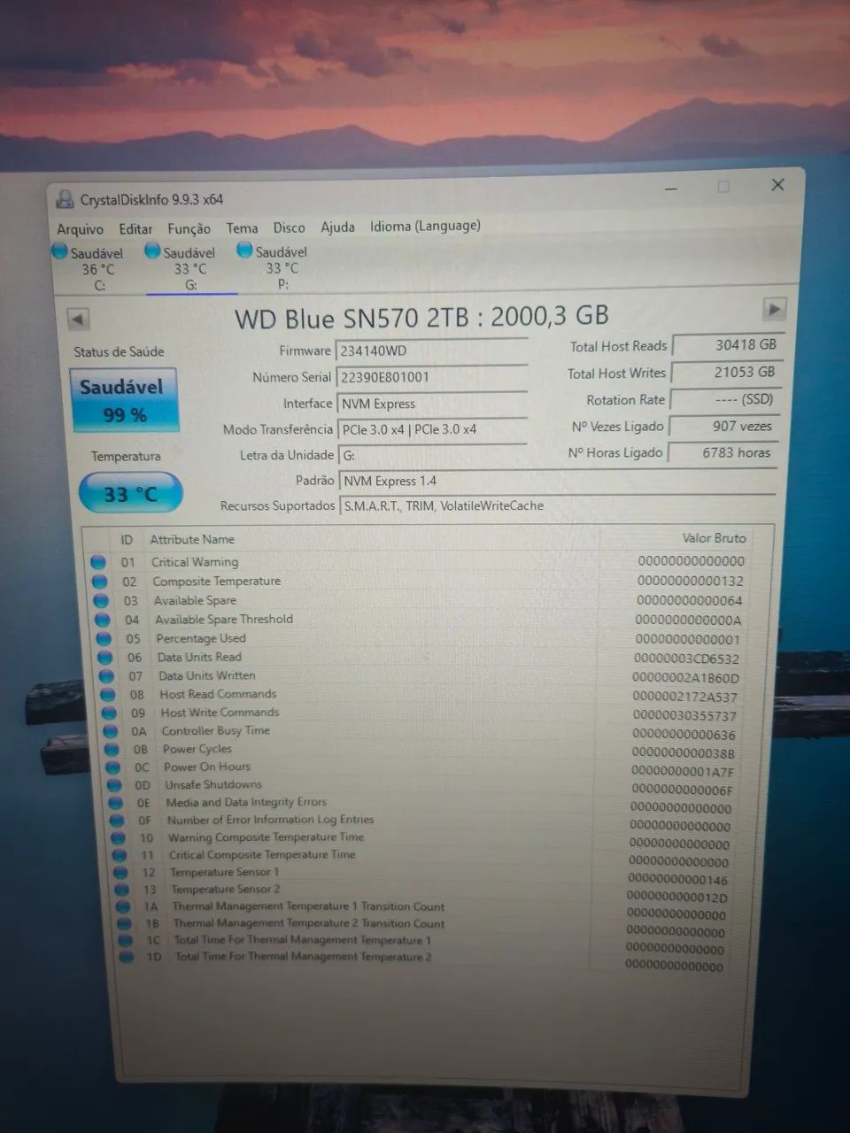The height and width of the screenshot is (1133, 850).
Task: Go to previous disk arrow
Action: 78,320
